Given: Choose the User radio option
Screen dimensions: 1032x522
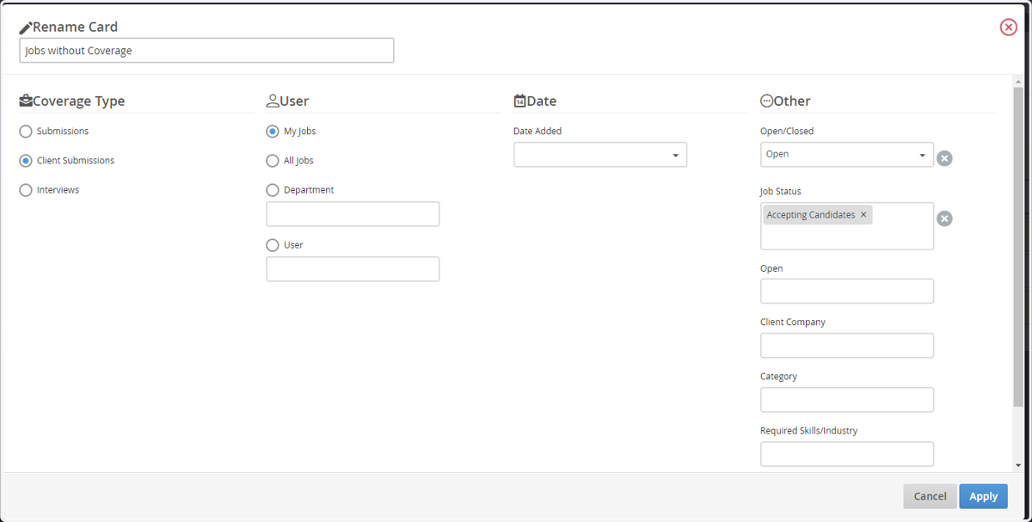Looking at the screenshot, I should 273,245.
